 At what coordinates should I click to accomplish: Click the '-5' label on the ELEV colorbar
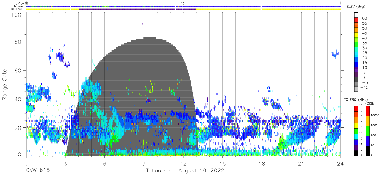pyautogui.click(x=365, y=83)
